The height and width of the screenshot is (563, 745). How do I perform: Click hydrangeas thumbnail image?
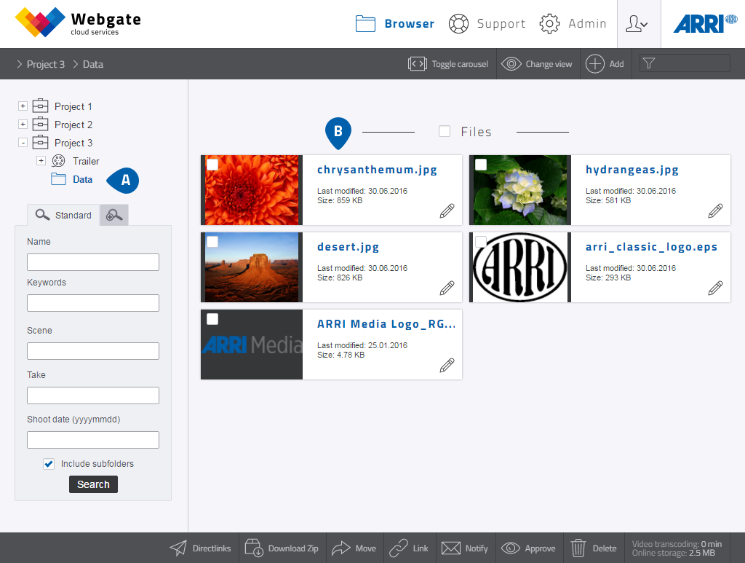520,190
